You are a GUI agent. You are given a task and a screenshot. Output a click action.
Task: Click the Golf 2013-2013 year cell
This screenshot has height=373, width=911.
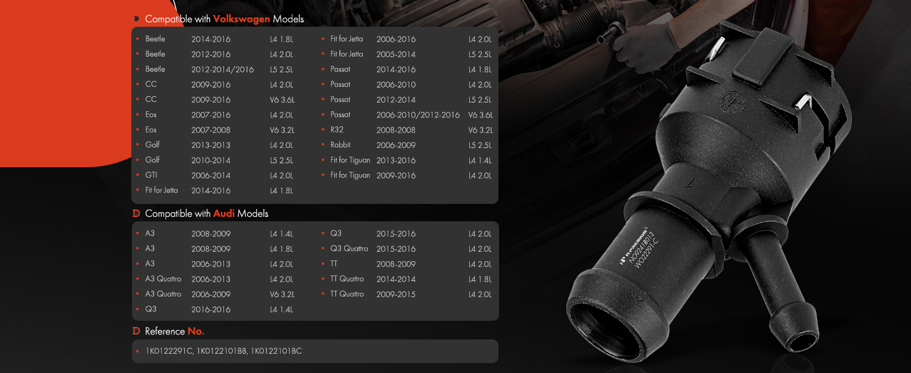coord(210,145)
